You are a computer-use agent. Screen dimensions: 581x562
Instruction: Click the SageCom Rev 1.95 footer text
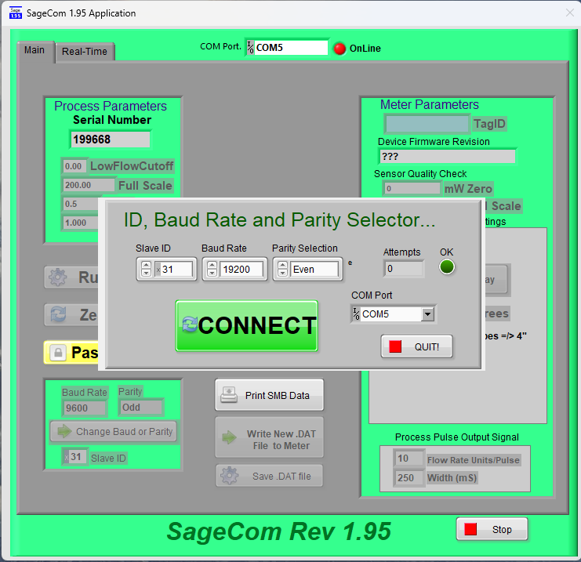278,531
